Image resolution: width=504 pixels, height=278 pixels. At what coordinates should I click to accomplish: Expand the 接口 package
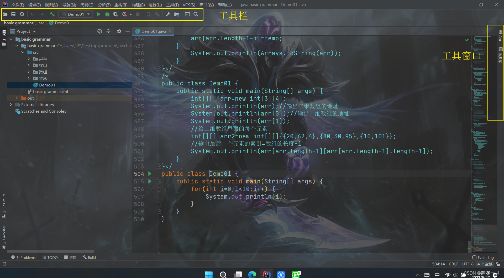[x=29, y=65]
